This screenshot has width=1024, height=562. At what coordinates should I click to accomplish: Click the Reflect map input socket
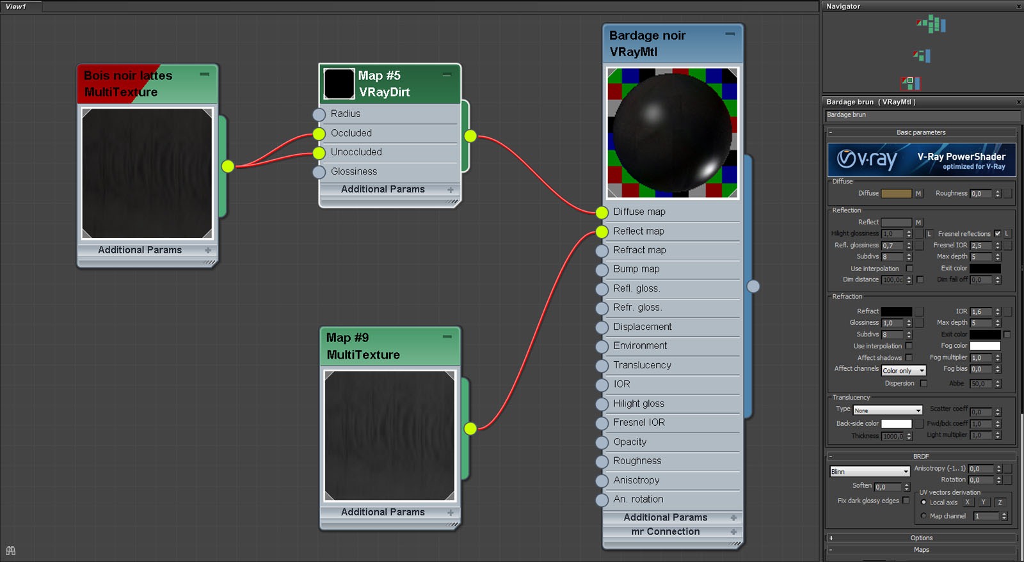point(602,231)
